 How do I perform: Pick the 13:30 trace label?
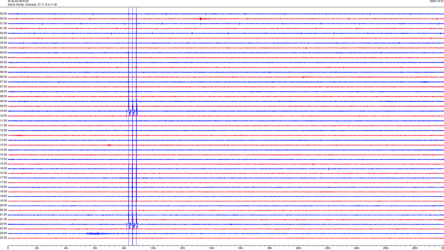(4, 145)
